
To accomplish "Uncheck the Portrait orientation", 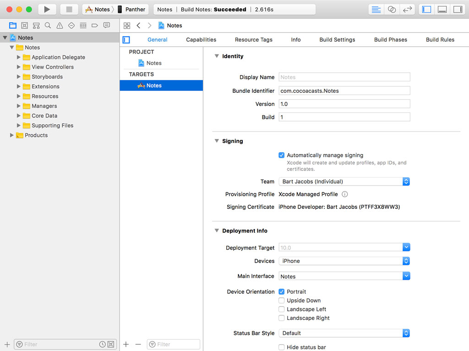I will (282, 292).
